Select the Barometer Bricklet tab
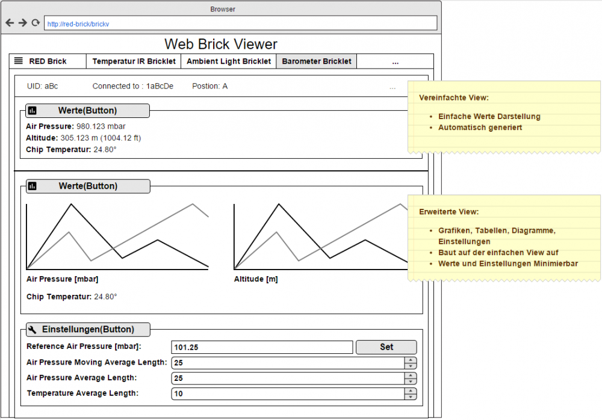Image resolution: width=602 pixels, height=420 pixels. [316, 61]
